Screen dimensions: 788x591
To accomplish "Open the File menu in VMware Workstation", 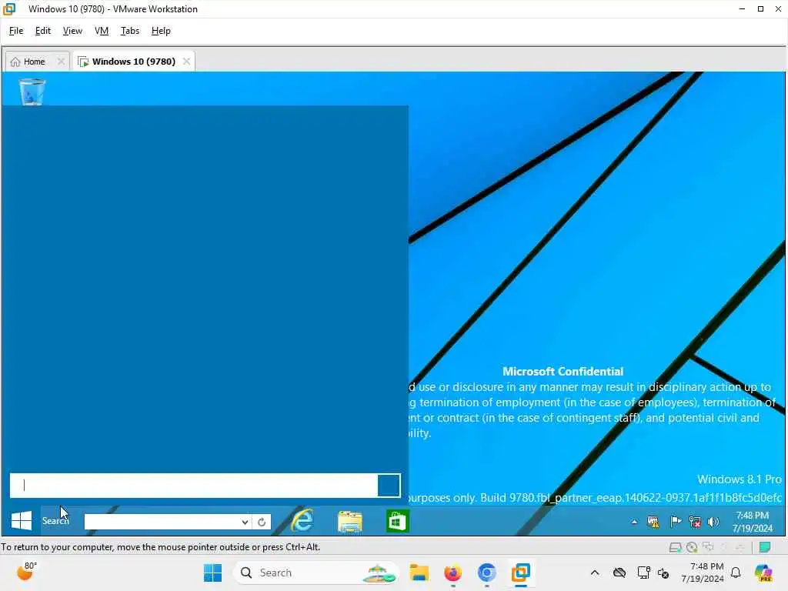I will [x=16, y=31].
